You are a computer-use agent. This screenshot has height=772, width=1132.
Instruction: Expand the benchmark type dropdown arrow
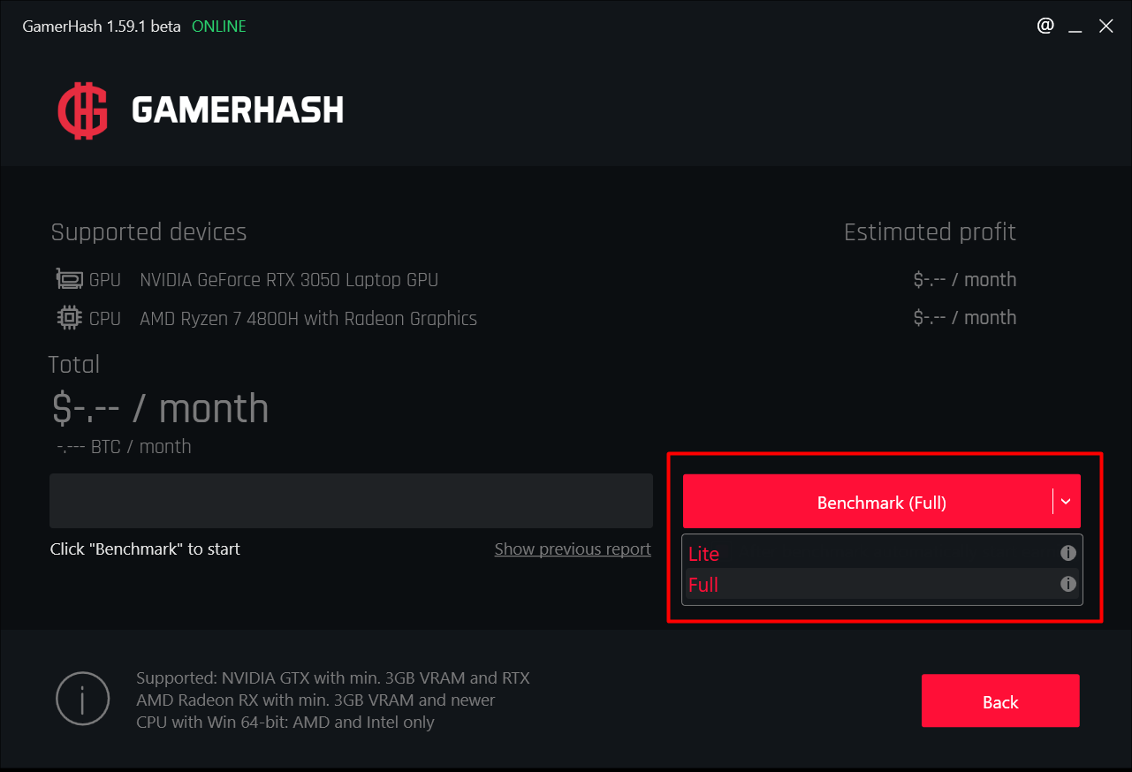(1066, 502)
